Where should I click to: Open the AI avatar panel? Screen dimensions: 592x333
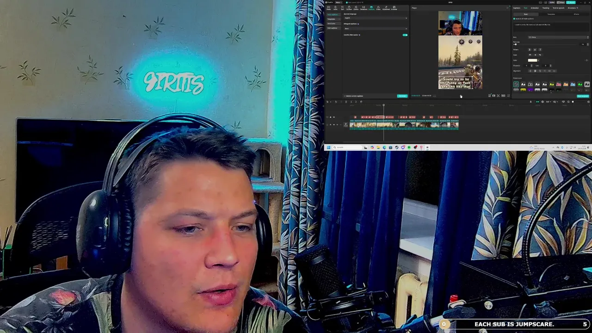coord(394,8)
